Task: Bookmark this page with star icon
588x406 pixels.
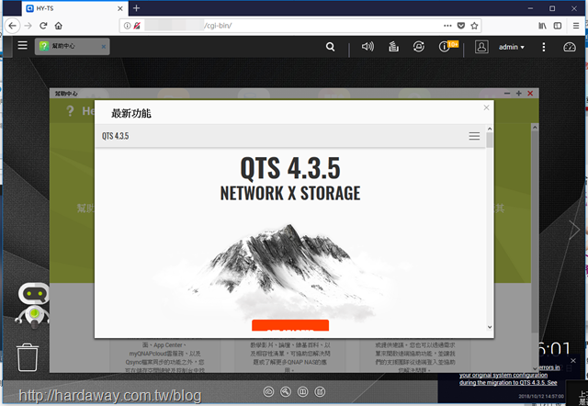Action: [x=474, y=26]
